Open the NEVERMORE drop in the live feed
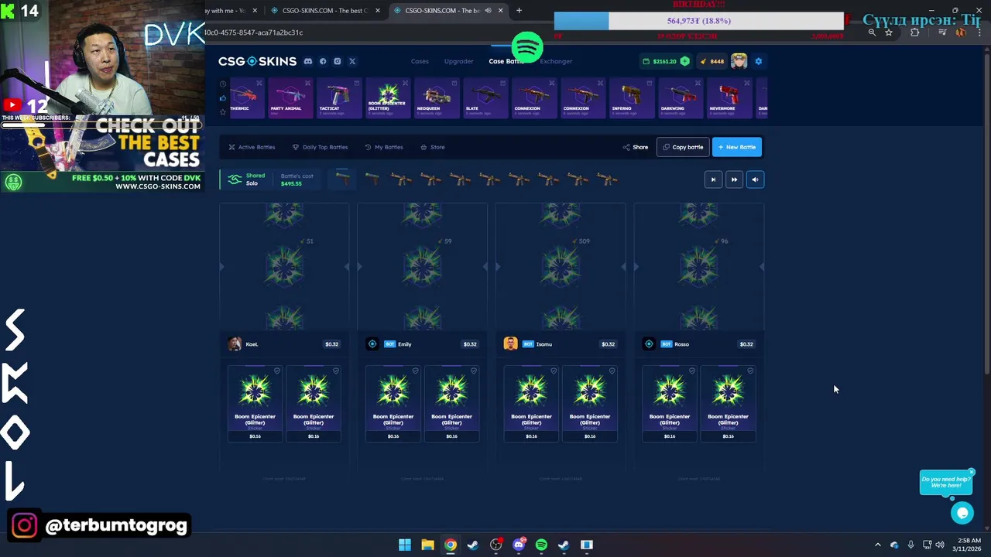The image size is (991, 557). click(730, 98)
